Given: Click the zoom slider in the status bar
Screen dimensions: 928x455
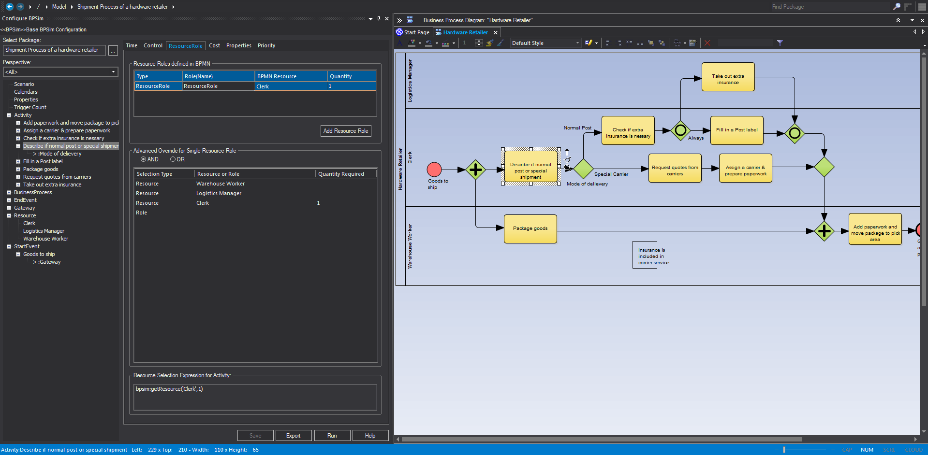Looking at the screenshot, I should [784, 450].
